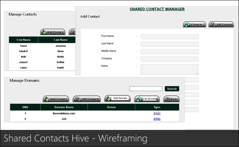Viewport: 239px width, 147px height.
Task: Click the Last Name column header
Action: (x=57, y=40)
